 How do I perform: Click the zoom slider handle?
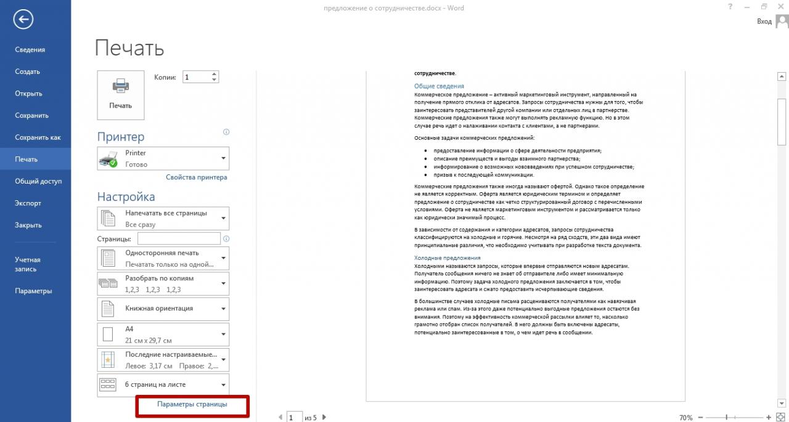[727, 418]
